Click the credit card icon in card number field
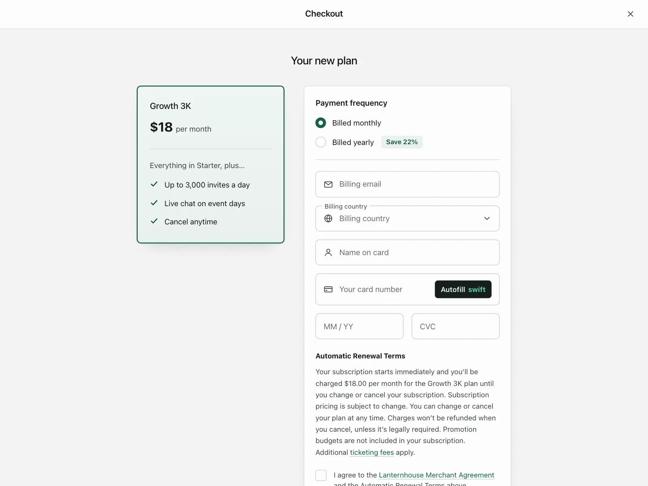The height and width of the screenshot is (486, 648). (328, 290)
